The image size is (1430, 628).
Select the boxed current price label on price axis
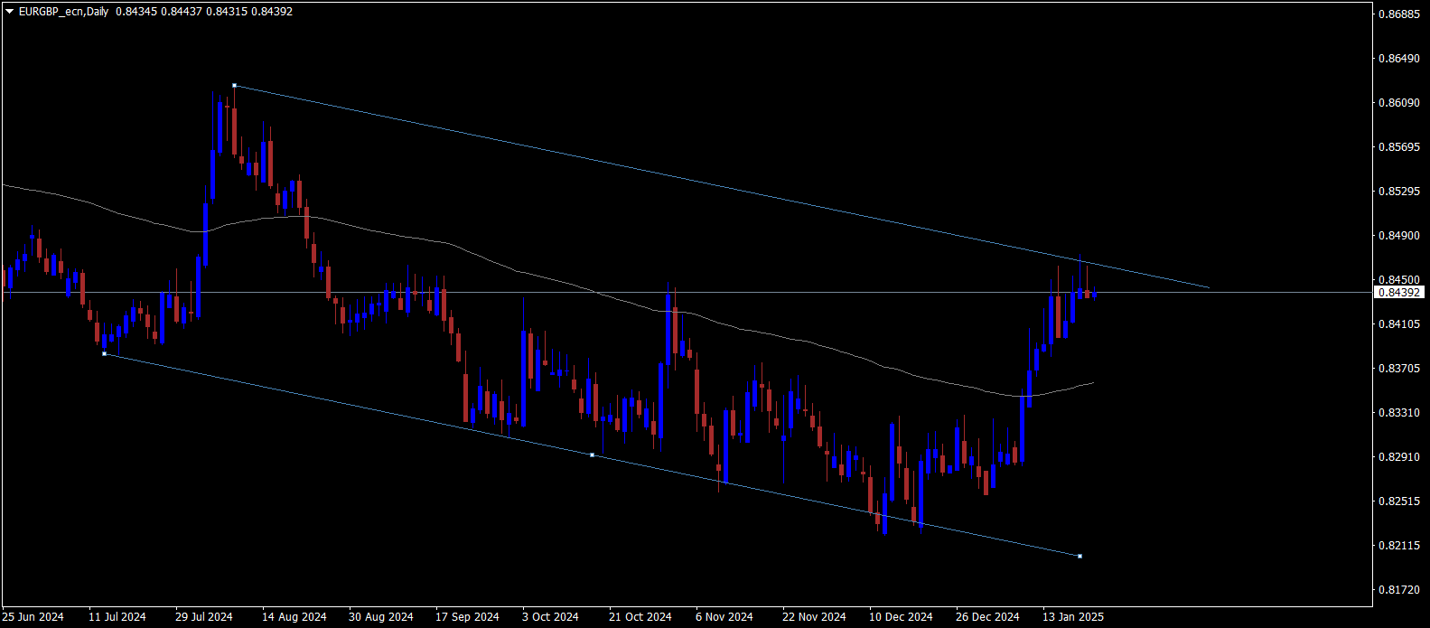(x=1399, y=292)
